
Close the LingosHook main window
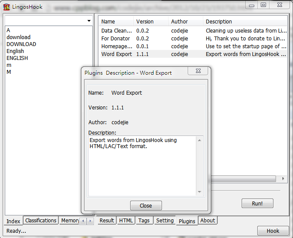click(280, 5)
